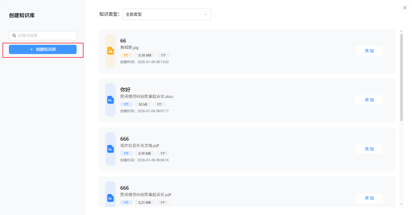
Task: Click the document icon for 视尔信息补充文档.pdf
Action: tap(110, 149)
